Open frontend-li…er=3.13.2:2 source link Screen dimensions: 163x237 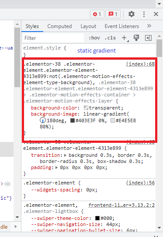121,205
